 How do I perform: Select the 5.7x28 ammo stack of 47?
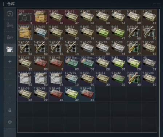tap(149, 17)
